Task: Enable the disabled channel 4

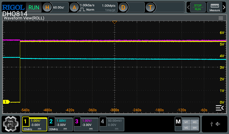Action: [x=103, y=122]
